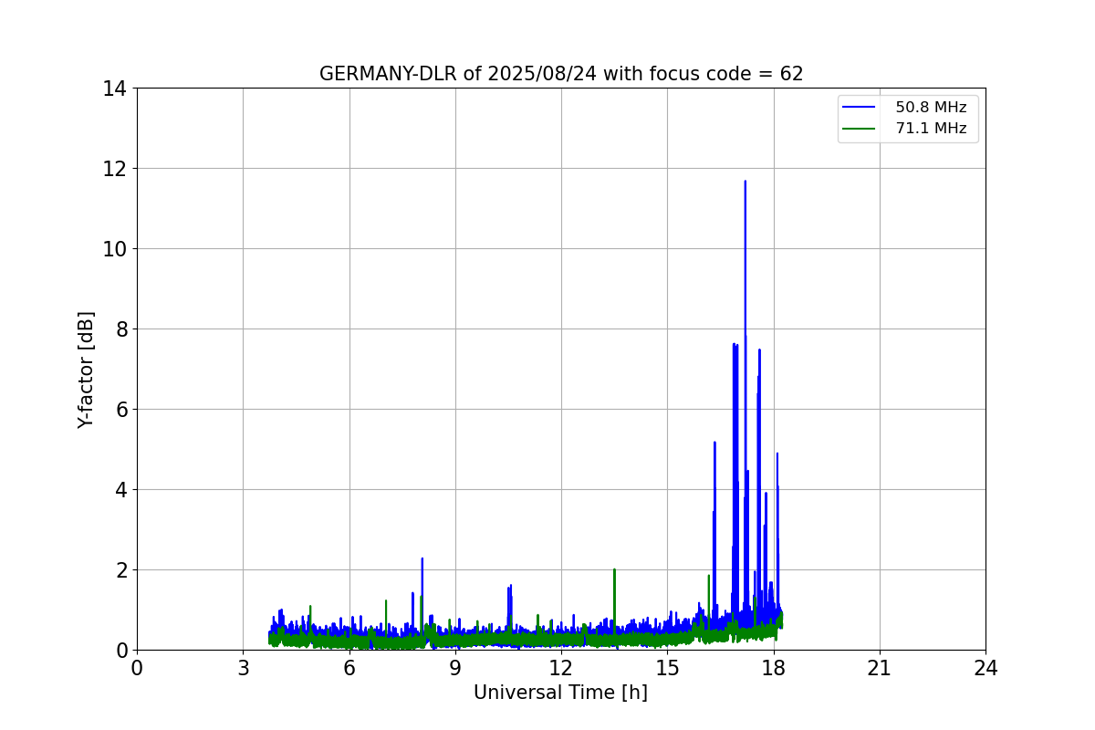This screenshot has height=730, width=1095.
Task: Click the blue line sample in legend
Action: click(860, 108)
